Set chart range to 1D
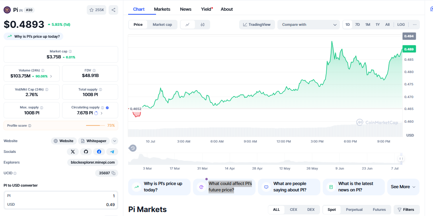Viewport: 433px width, 216px height. click(348, 25)
